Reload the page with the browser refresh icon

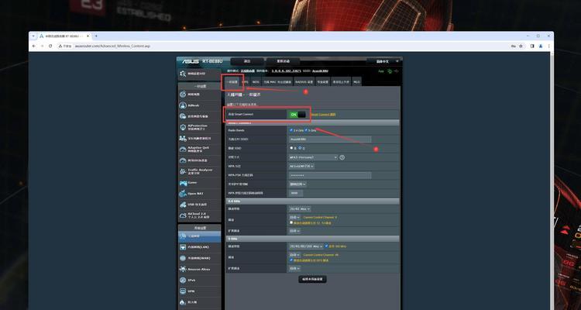pos(50,46)
